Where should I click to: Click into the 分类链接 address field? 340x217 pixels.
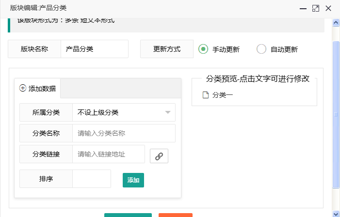click(108, 154)
